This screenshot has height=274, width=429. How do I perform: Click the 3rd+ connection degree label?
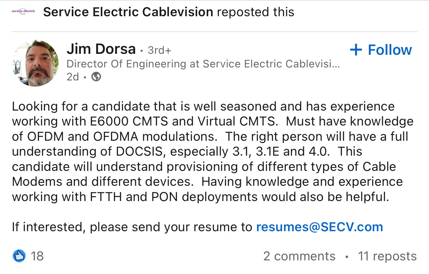[x=159, y=50]
